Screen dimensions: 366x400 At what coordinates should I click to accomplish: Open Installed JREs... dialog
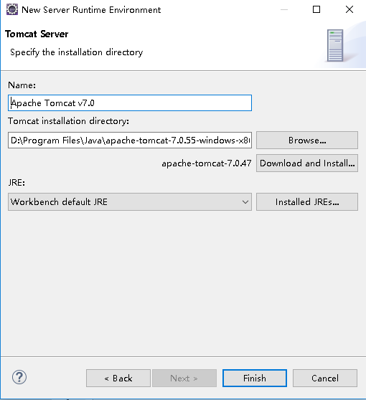click(307, 201)
